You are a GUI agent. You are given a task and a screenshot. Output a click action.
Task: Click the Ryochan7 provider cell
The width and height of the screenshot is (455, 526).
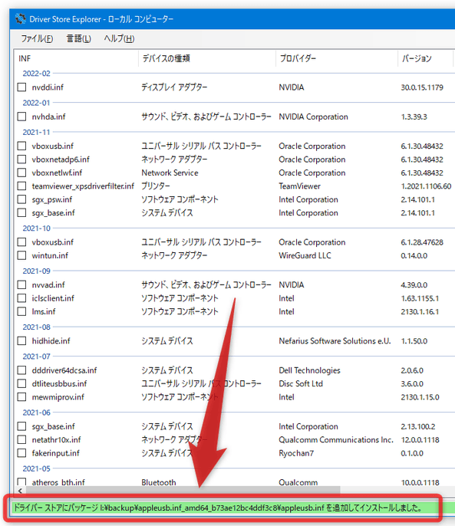[296, 453]
